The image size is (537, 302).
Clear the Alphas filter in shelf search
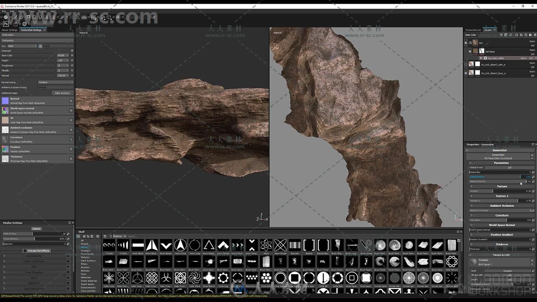pos(125,236)
